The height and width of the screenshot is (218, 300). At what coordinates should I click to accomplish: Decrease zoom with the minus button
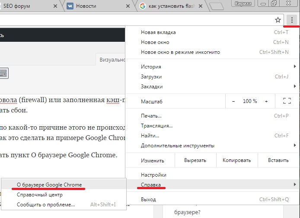pyautogui.click(x=233, y=101)
